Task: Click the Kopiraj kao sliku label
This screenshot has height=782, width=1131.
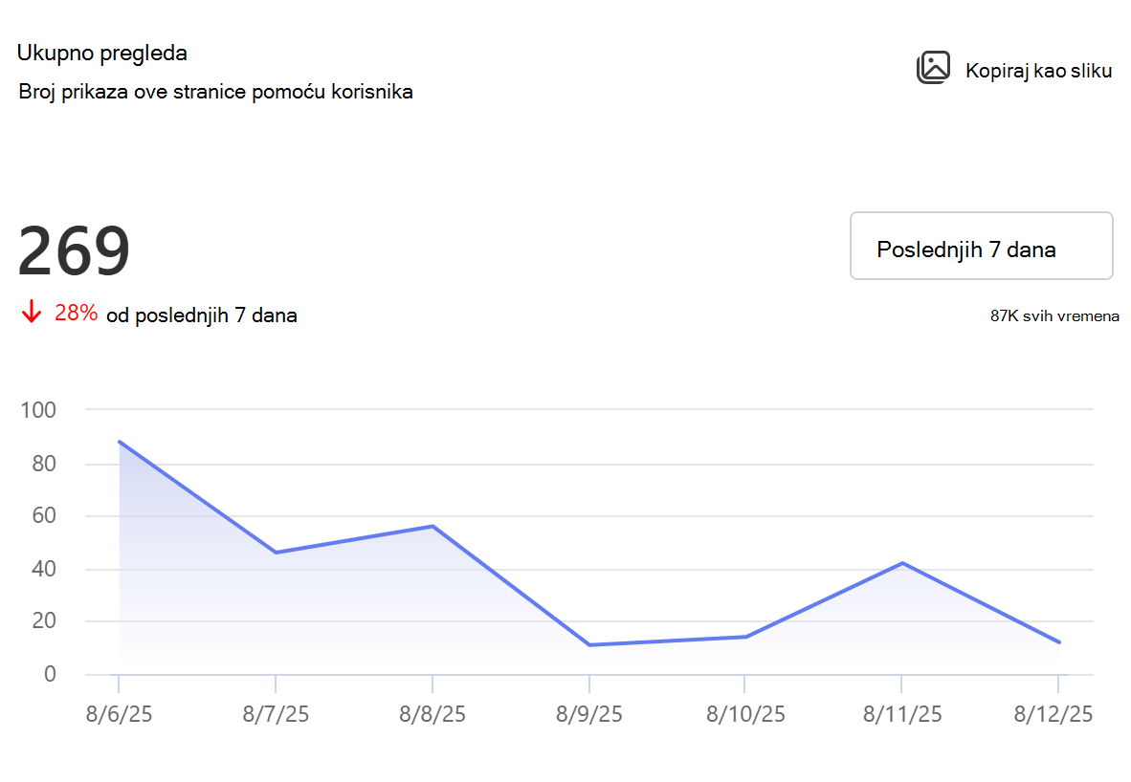Action: pos(1039,71)
